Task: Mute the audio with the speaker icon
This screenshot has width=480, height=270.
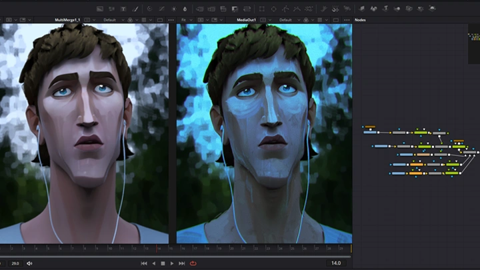Action: point(29,263)
